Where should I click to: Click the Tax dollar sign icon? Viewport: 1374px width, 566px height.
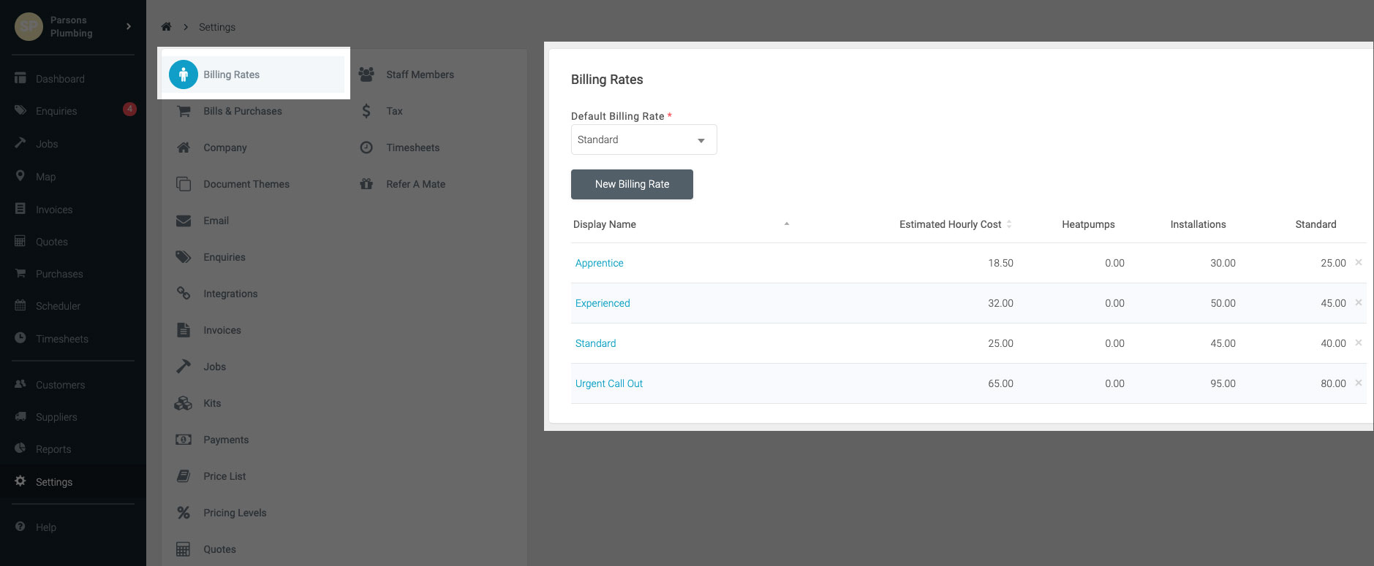click(x=366, y=111)
